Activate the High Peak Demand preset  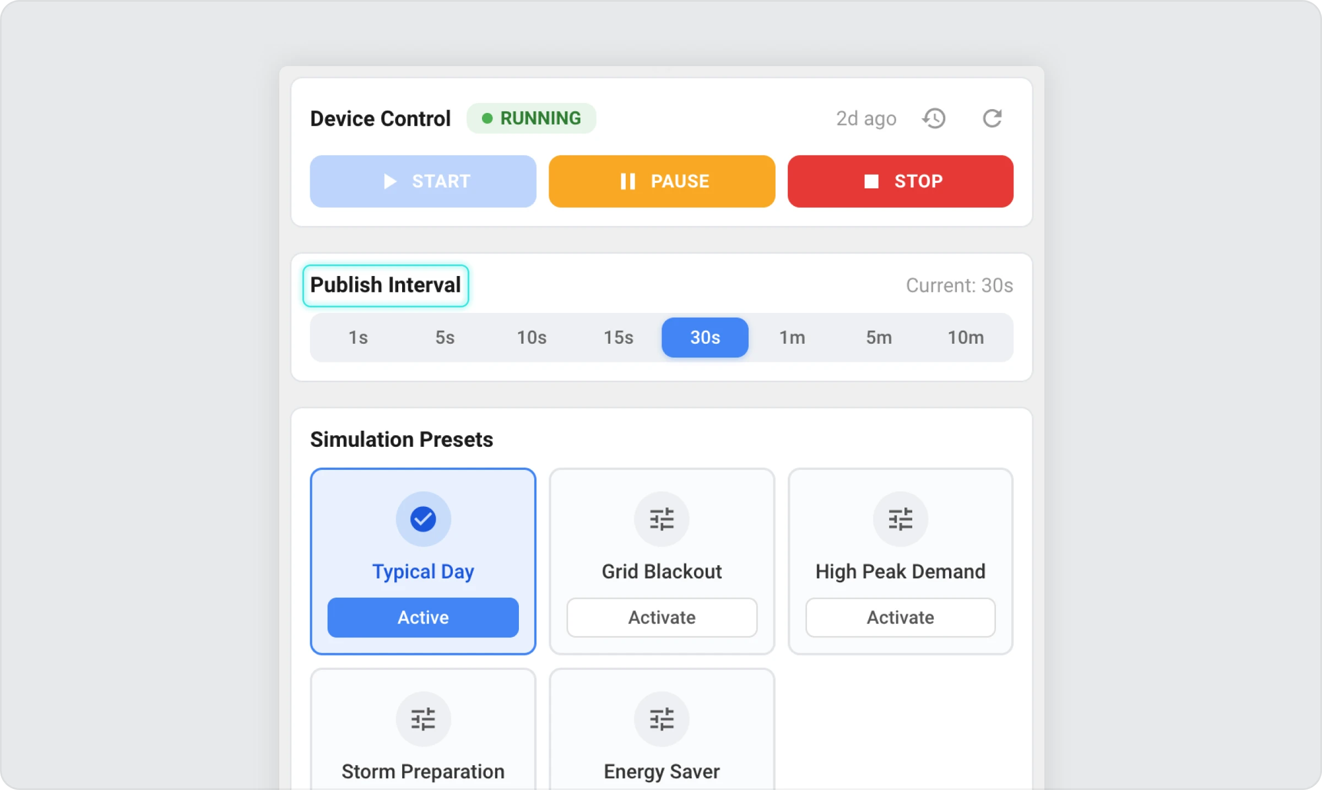[900, 618]
